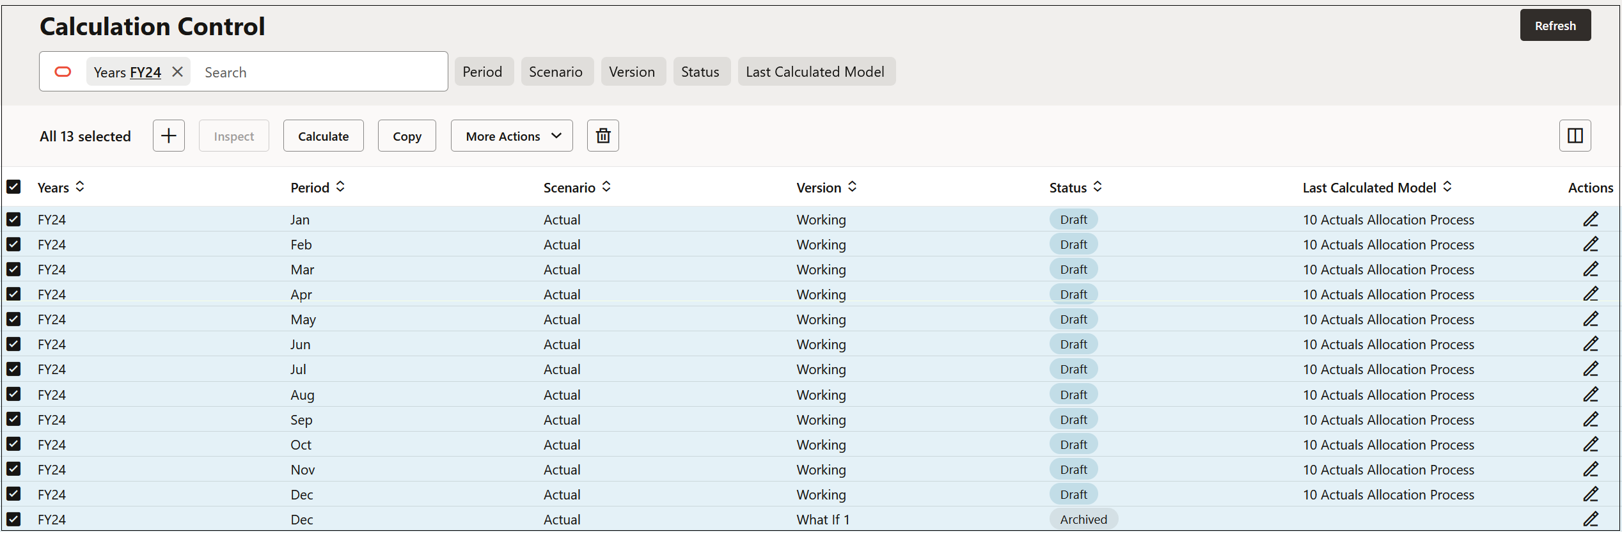Click the red oval icon in the search bar
This screenshot has width=1622, height=534.
(63, 72)
